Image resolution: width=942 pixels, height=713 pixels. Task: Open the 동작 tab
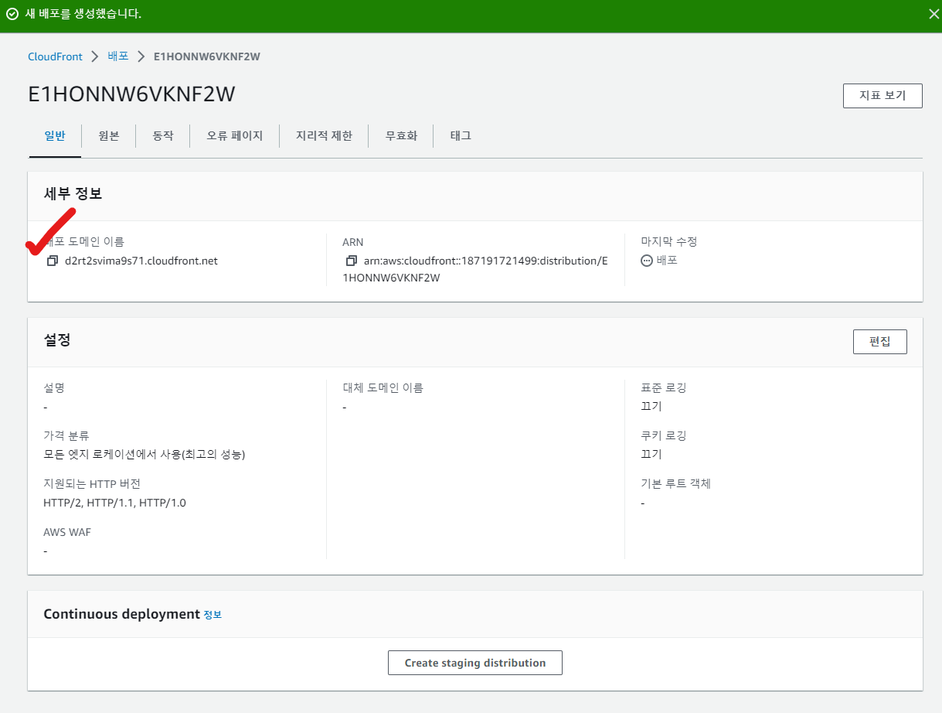pyautogui.click(x=163, y=136)
